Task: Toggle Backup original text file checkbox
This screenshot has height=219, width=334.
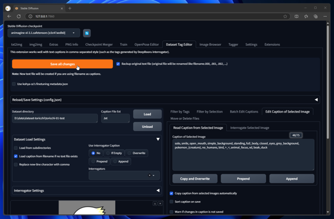Action: pyautogui.click(x=118, y=64)
